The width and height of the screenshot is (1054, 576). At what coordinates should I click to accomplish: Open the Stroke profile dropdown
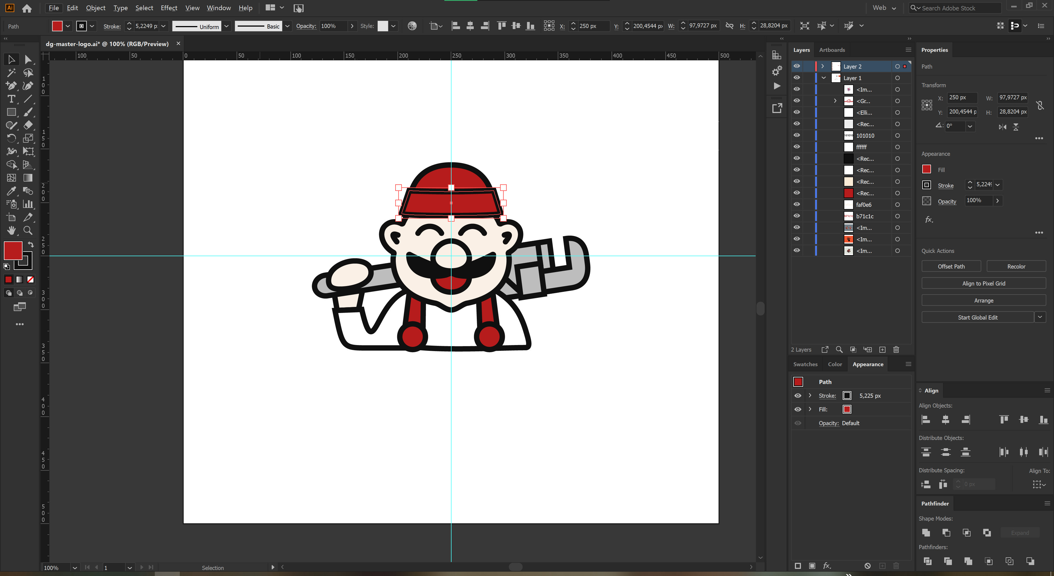(x=227, y=26)
